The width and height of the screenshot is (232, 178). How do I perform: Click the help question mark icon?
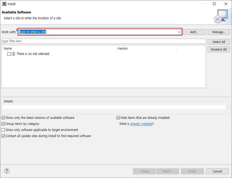click(x=7, y=171)
